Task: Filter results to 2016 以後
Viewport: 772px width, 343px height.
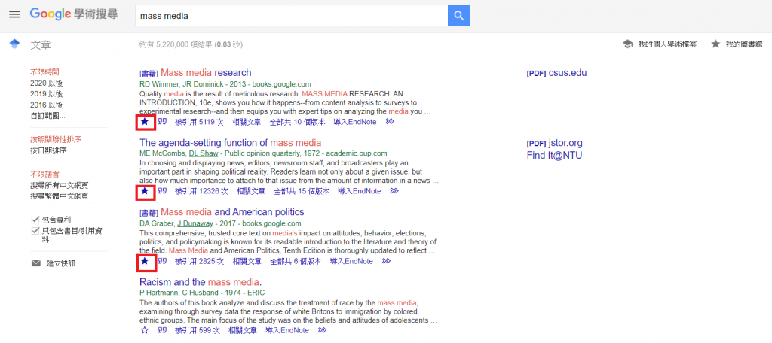Action: pyautogui.click(x=46, y=105)
